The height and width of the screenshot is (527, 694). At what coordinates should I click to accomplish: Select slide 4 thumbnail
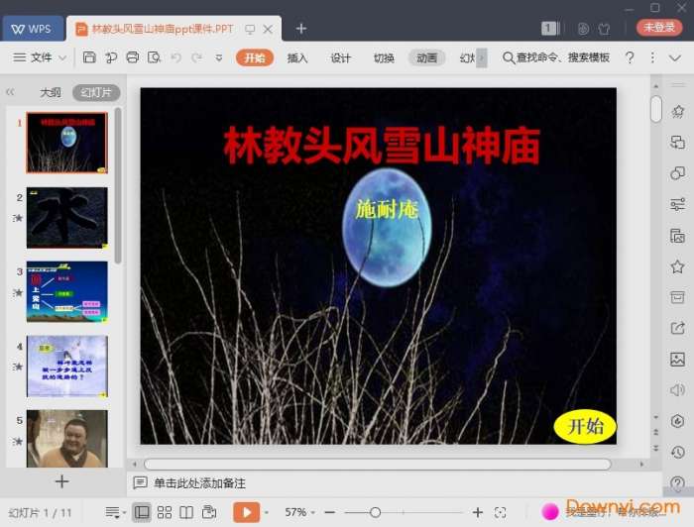click(x=66, y=367)
